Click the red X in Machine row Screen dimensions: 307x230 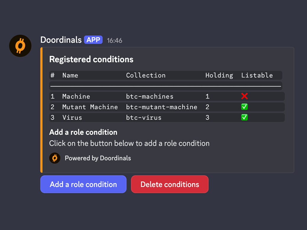244,96
